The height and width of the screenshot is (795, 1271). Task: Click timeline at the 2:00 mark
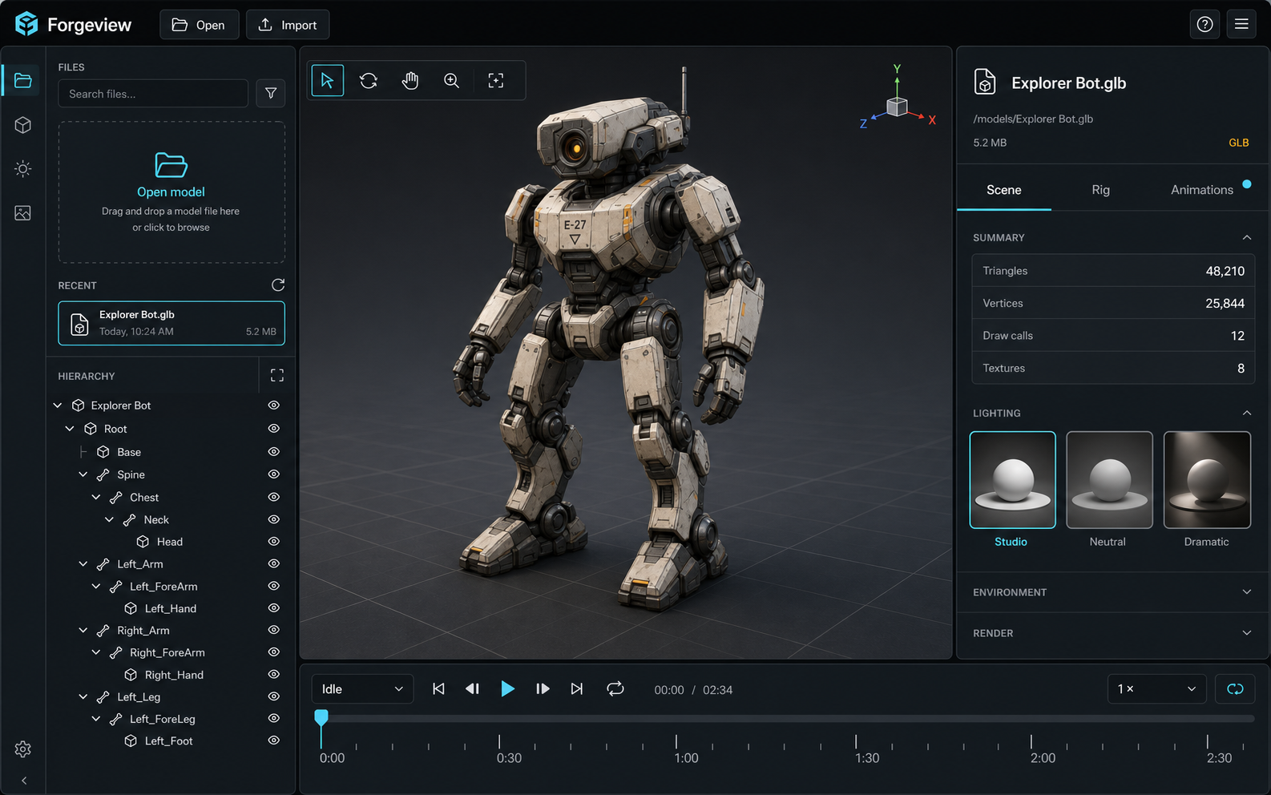[x=1031, y=741]
